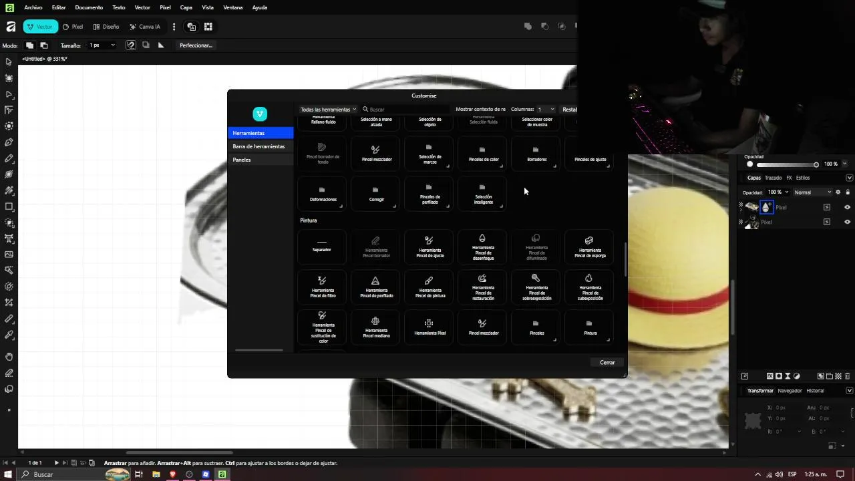Select the Pincel borrador de fondo tile
Image resolution: width=855 pixels, height=481 pixels.
point(323,153)
